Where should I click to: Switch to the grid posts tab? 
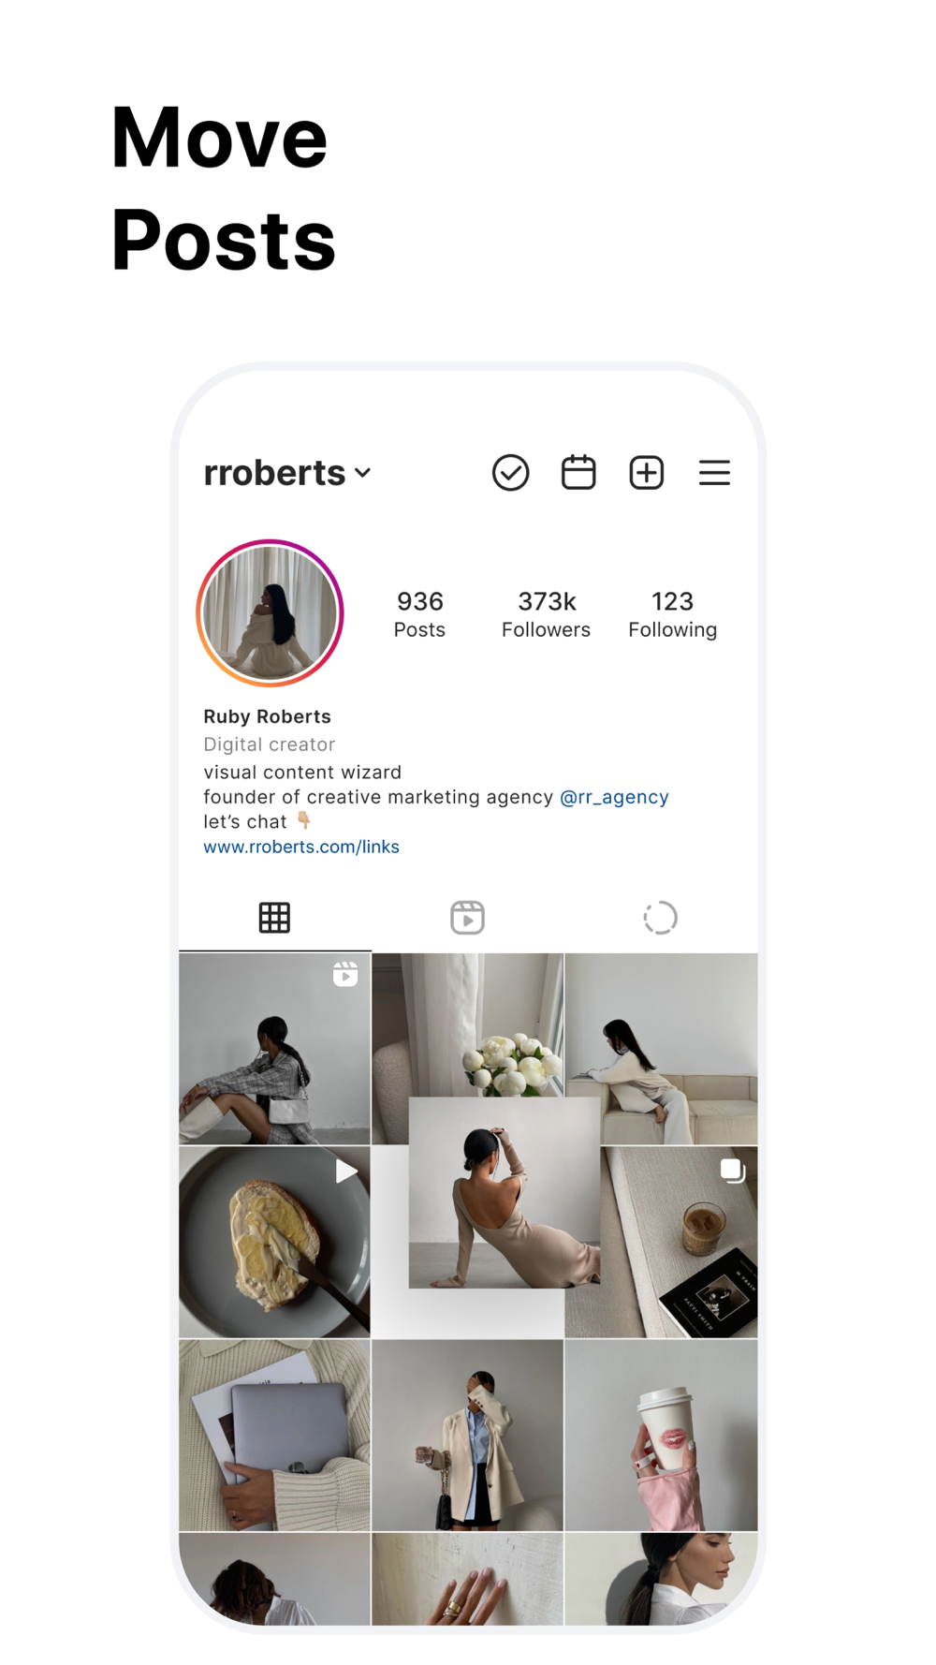(x=274, y=918)
